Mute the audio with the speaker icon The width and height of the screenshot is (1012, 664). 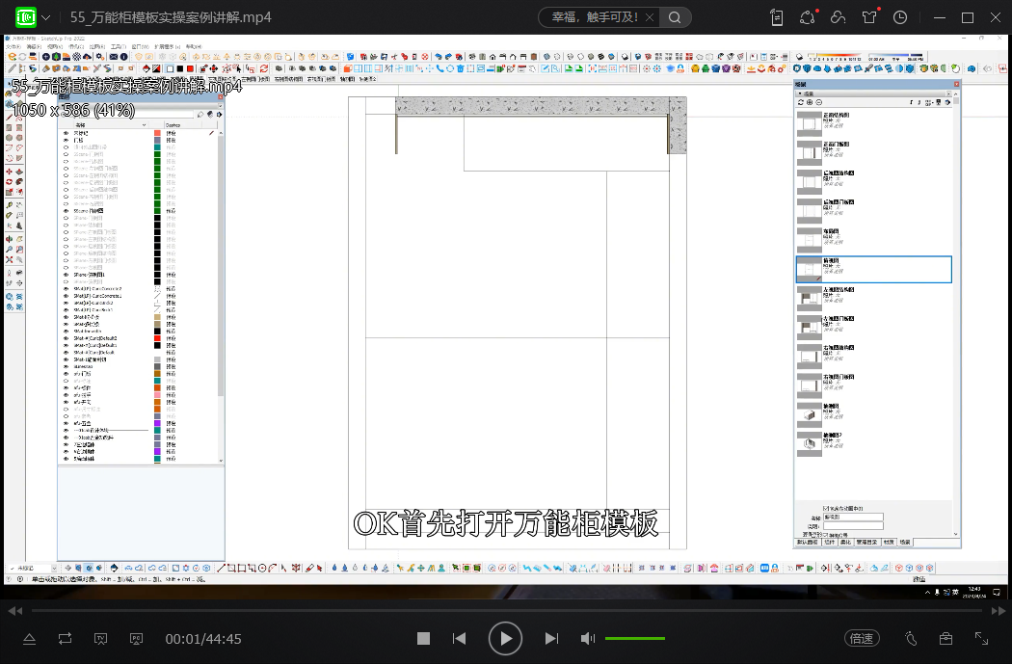point(588,639)
